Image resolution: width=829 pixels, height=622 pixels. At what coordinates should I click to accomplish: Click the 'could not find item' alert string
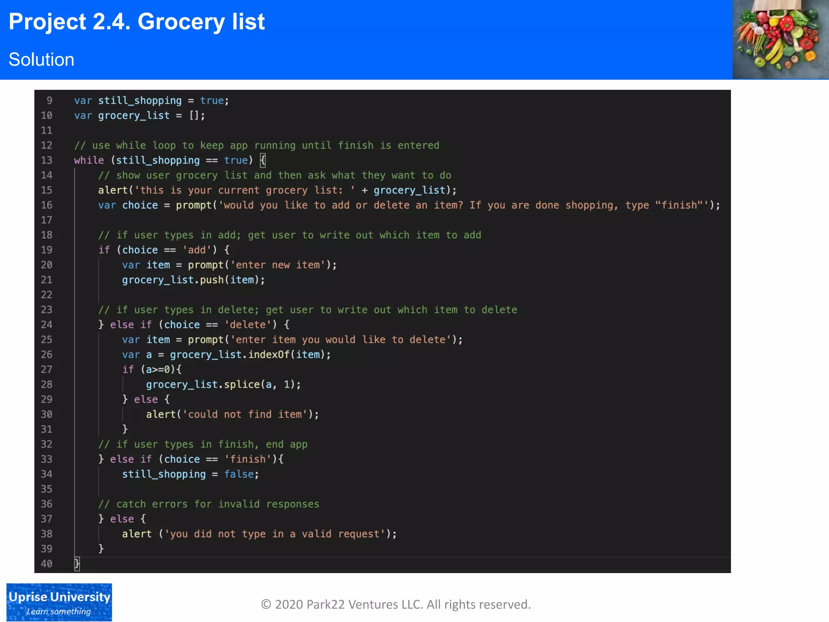[x=245, y=414]
